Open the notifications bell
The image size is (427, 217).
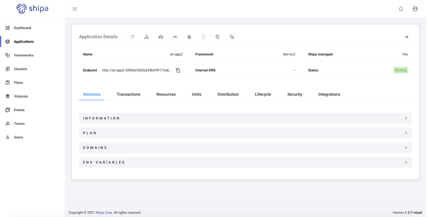pos(401,9)
